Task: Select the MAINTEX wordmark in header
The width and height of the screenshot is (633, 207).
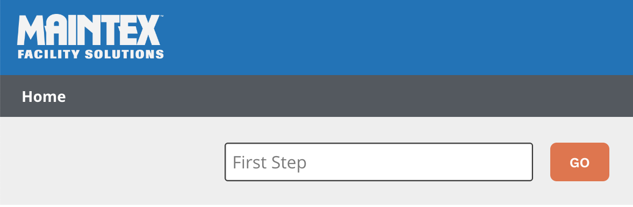Action: pos(89,30)
